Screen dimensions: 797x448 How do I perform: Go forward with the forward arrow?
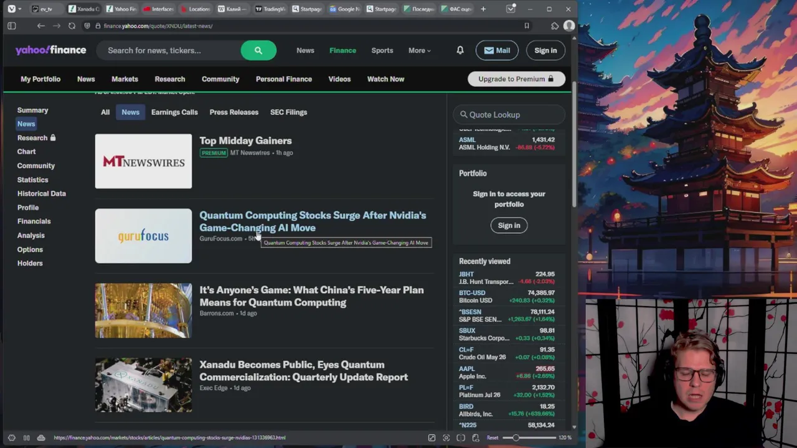pyautogui.click(x=56, y=26)
